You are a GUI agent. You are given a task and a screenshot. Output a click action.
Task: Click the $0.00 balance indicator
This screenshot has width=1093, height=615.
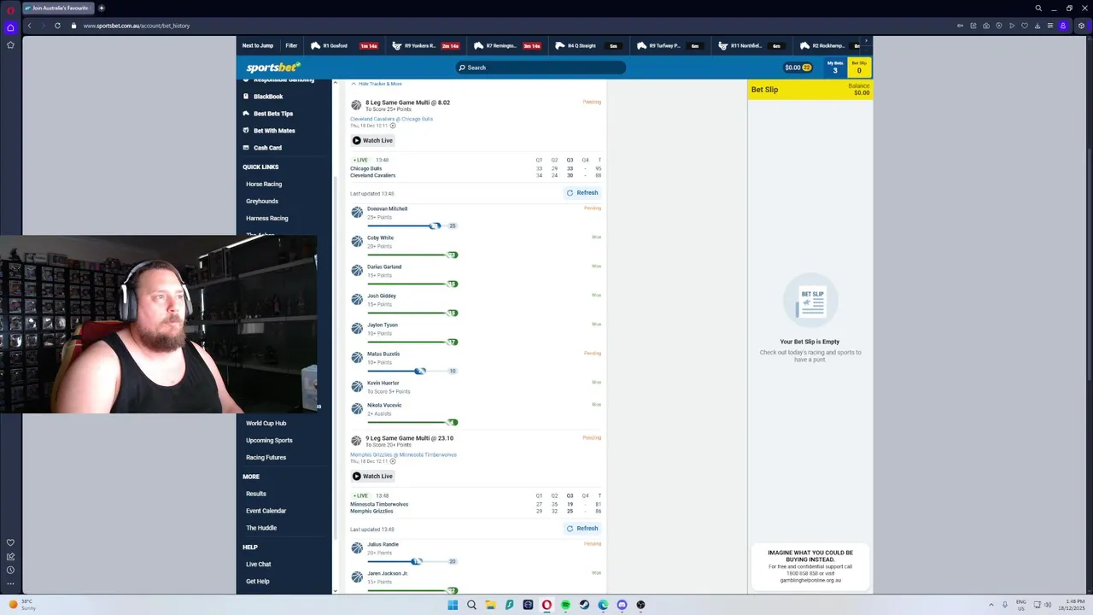coord(798,67)
